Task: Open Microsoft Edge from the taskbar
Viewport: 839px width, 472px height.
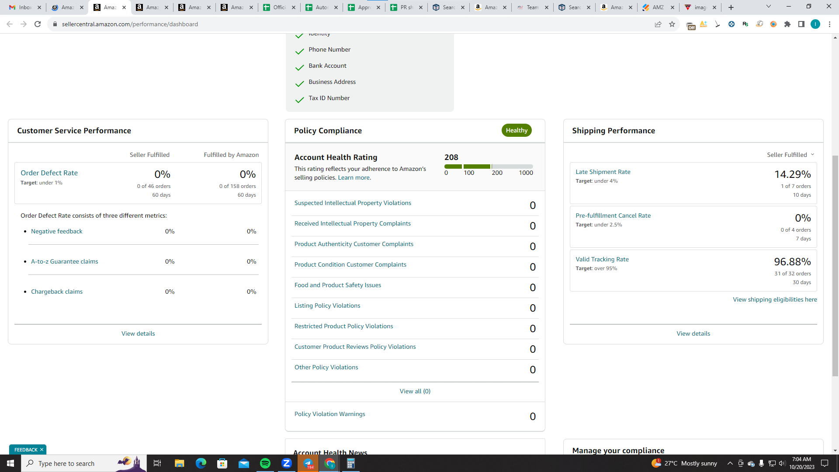Action: click(201, 463)
